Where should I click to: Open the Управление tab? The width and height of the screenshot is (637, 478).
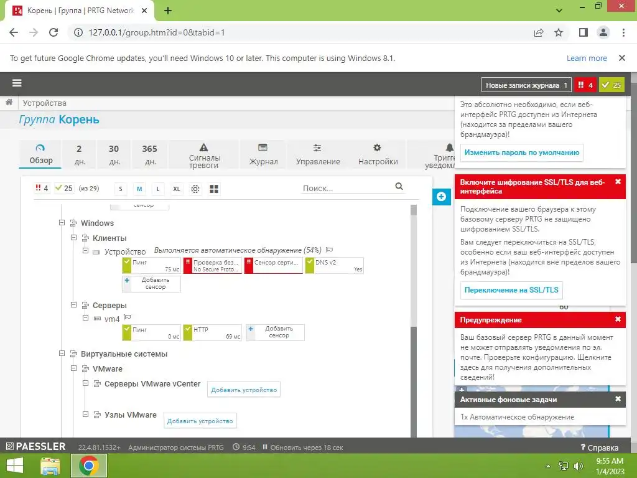pyautogui.click(x=318, y=154)
